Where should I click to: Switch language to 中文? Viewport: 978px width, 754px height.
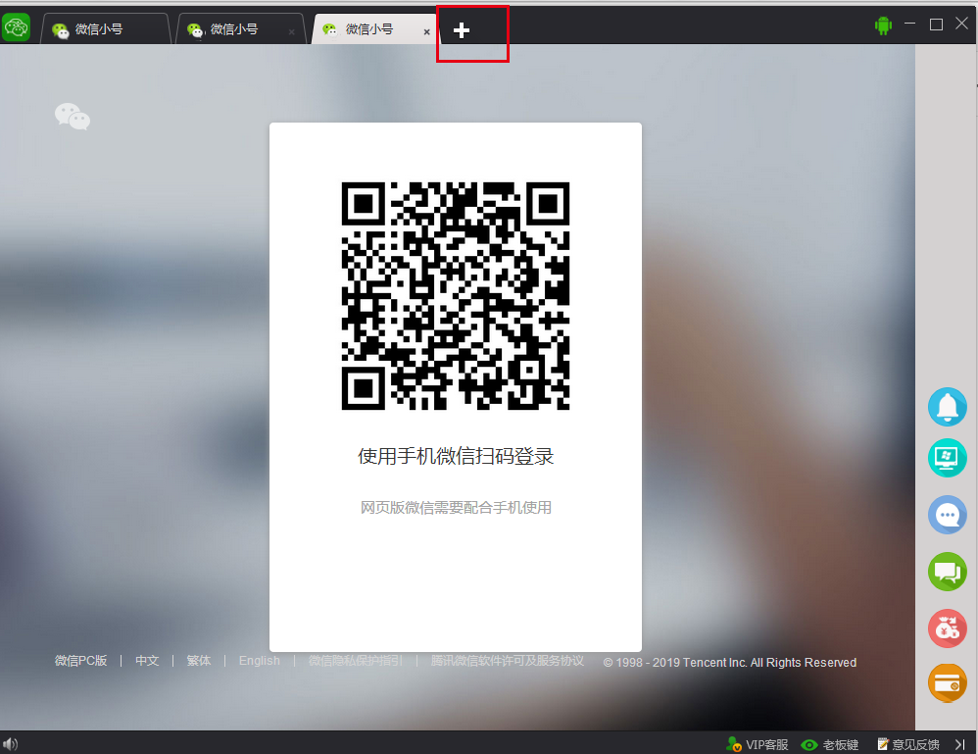tap(147, 661)
